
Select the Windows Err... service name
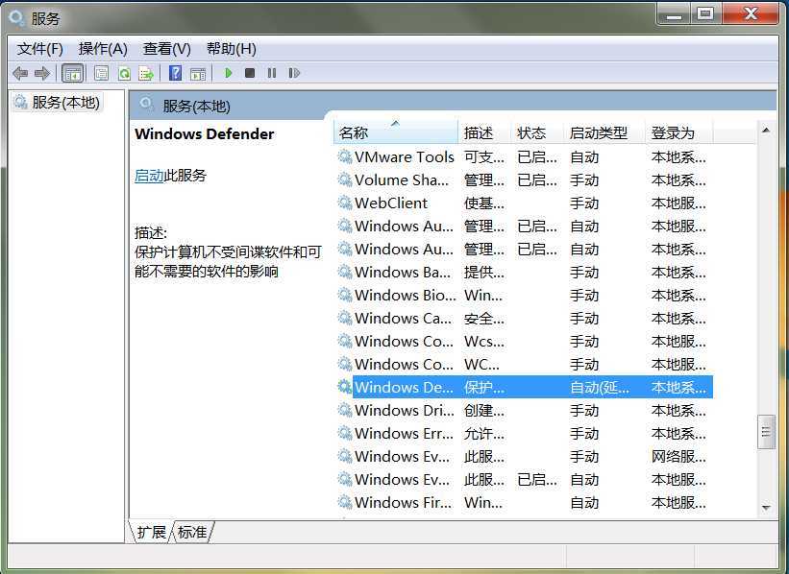[x=404, y=433]
